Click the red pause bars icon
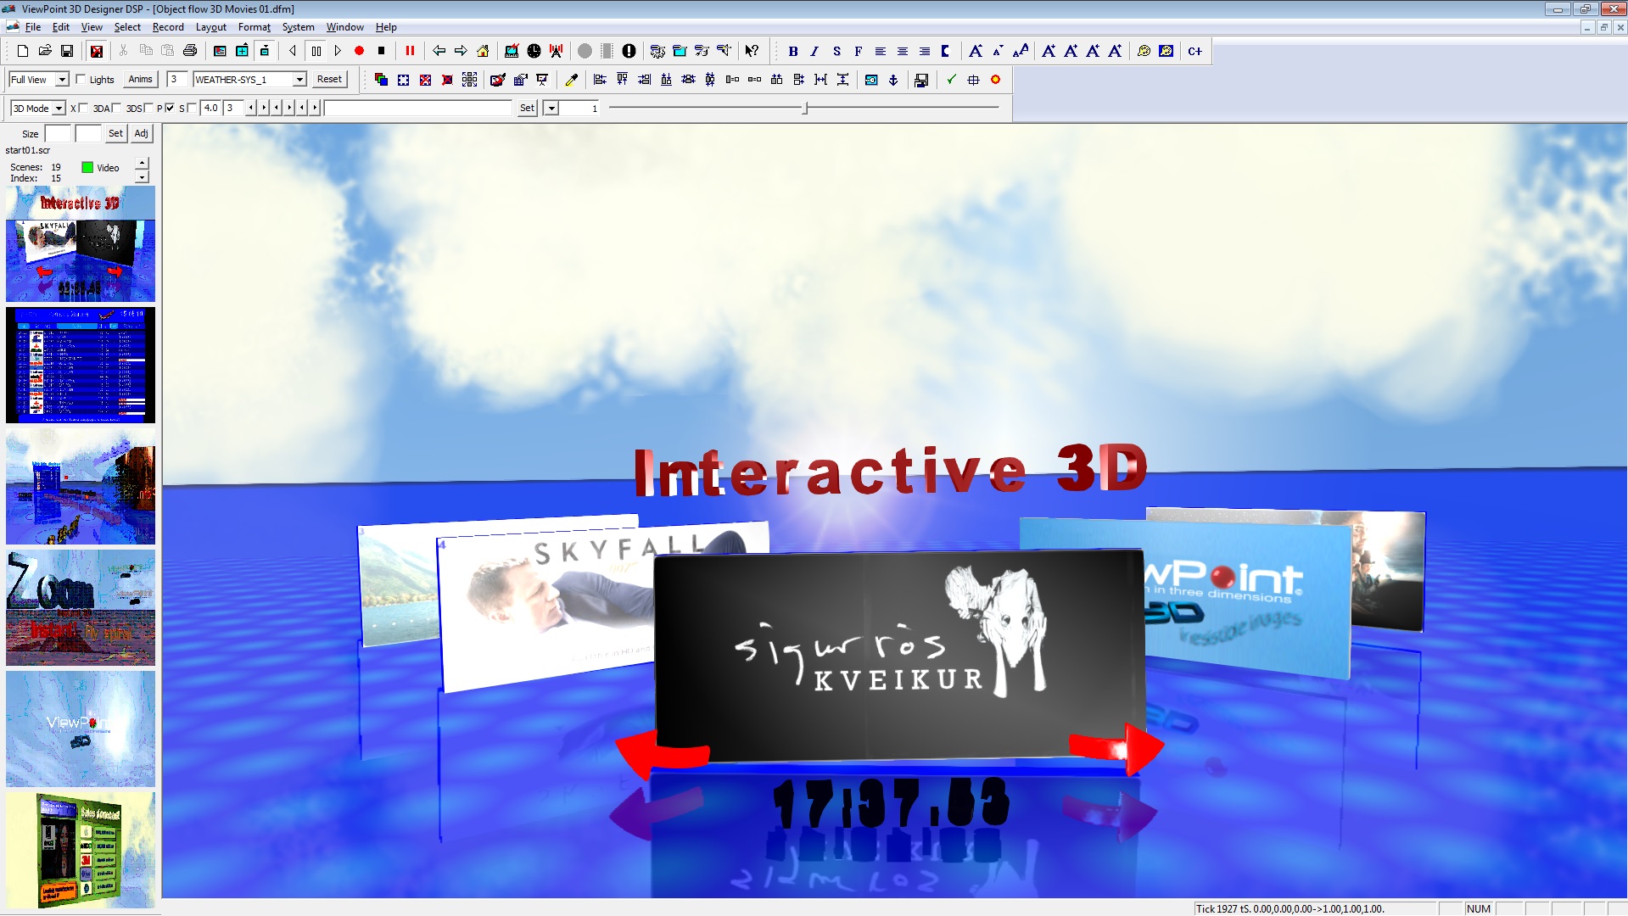This screenshot has height=916, width=1628. coord(410,51)
